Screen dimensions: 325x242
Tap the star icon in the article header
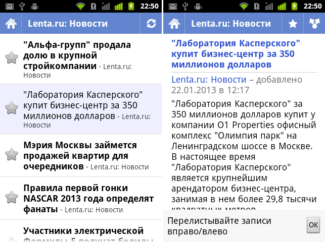click(292, 24)
